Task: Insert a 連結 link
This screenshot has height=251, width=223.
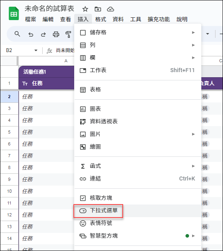Action: (138, 178)
